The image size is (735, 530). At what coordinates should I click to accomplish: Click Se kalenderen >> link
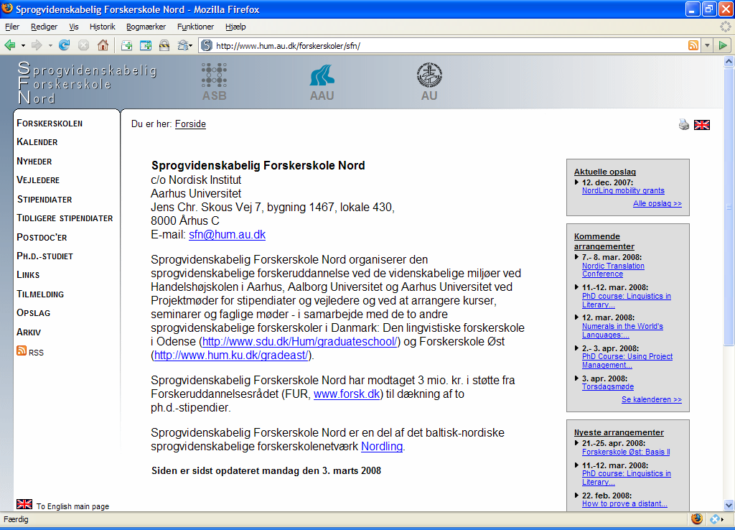coord(652,399)
